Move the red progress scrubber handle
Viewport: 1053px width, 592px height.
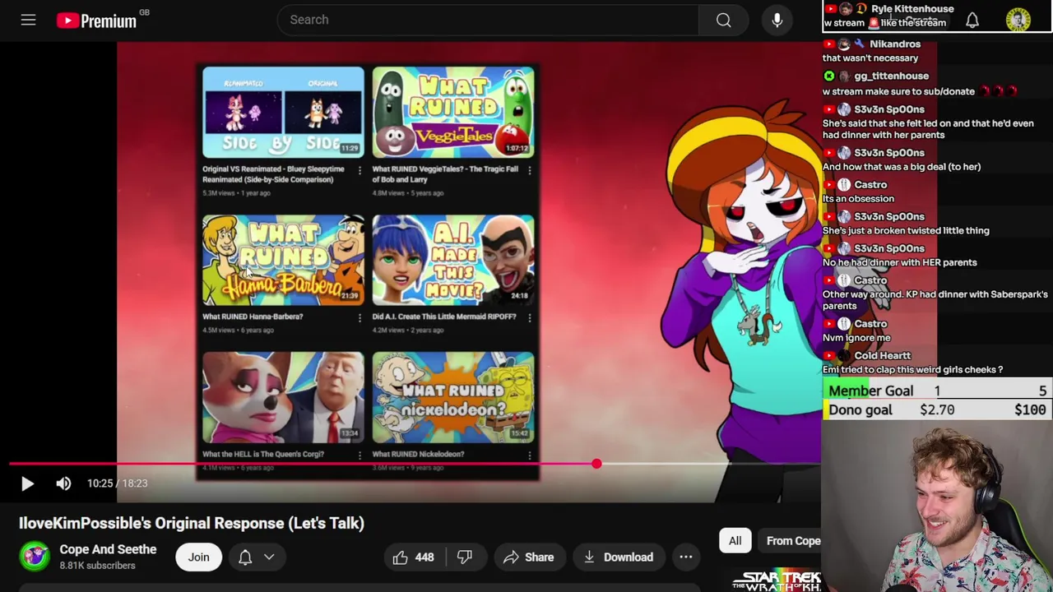[x=596, y=465]
